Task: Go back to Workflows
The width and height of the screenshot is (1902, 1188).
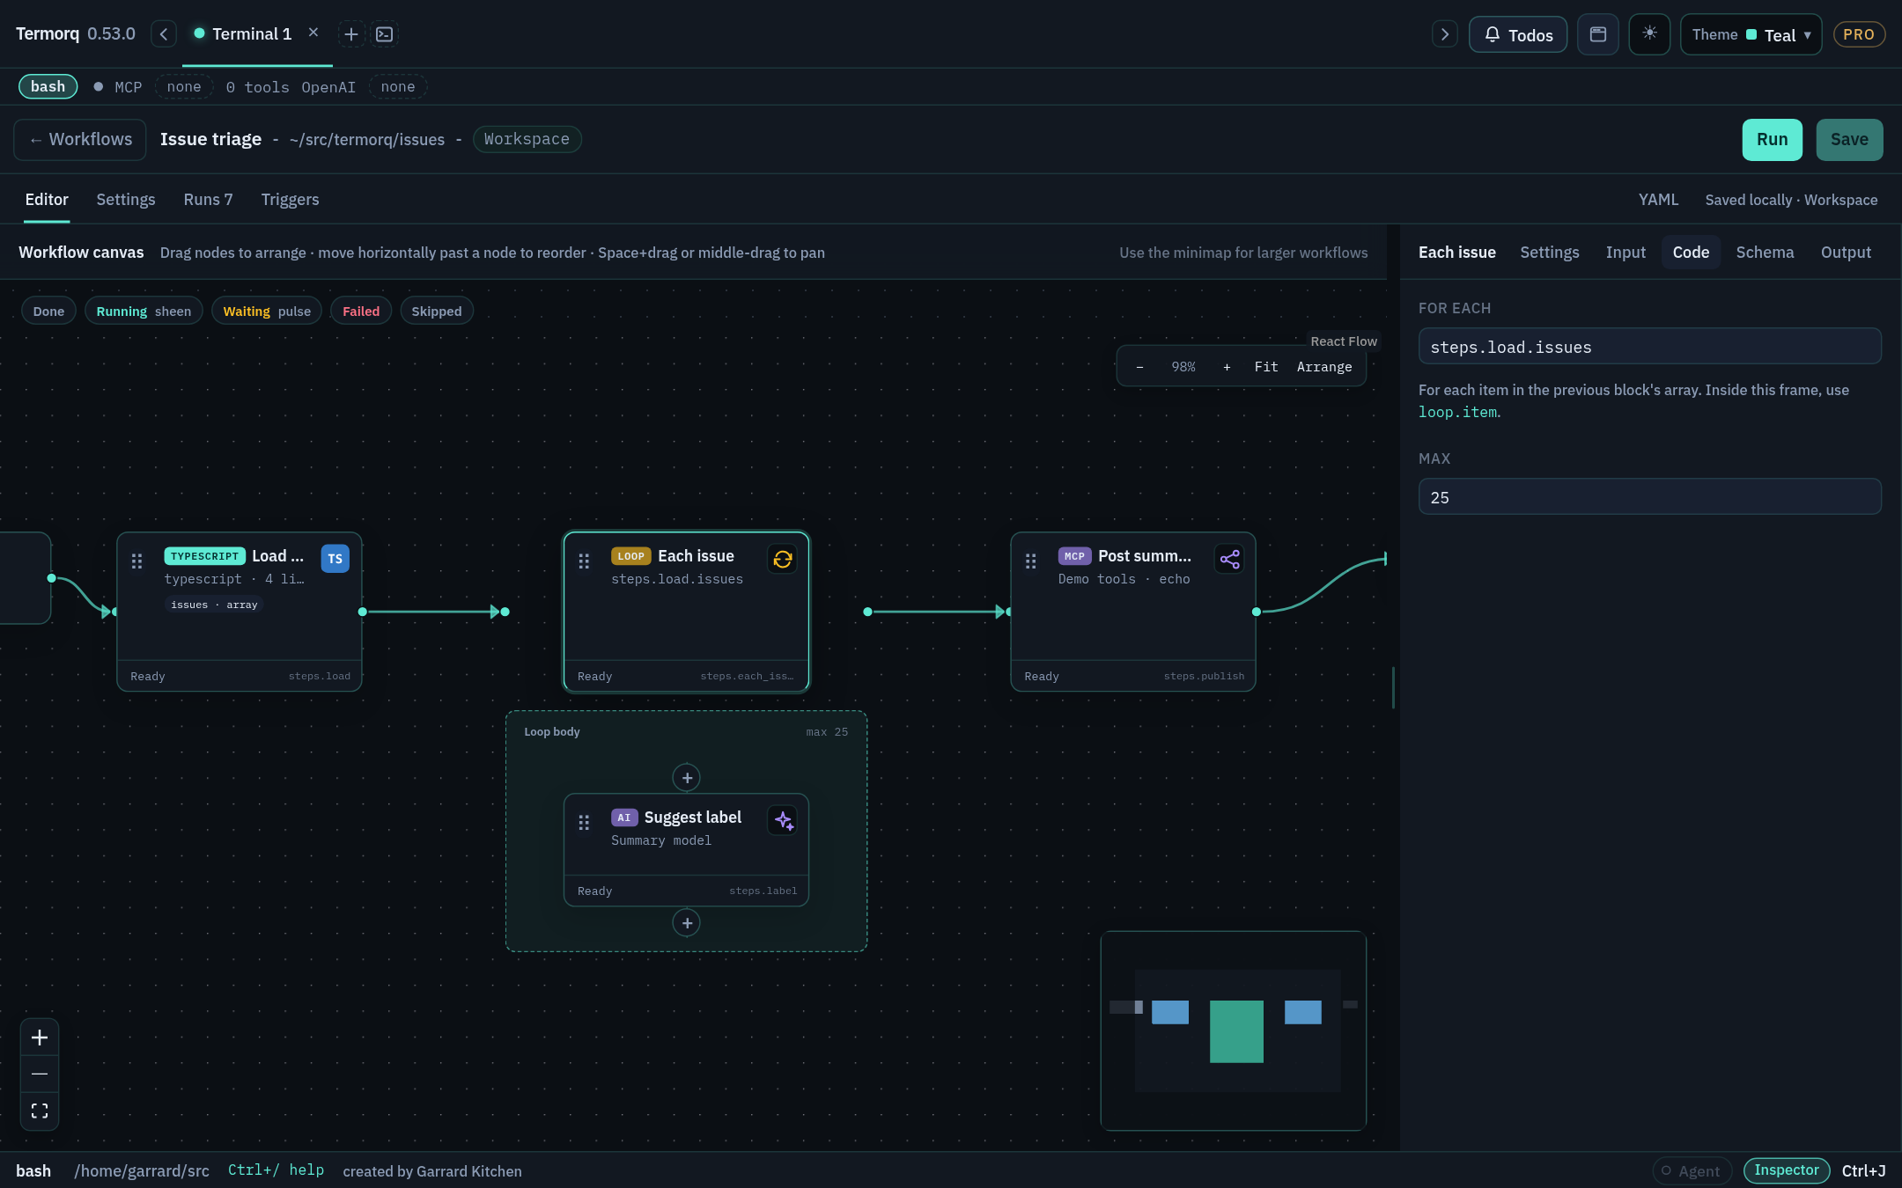Action: point(80,140)
